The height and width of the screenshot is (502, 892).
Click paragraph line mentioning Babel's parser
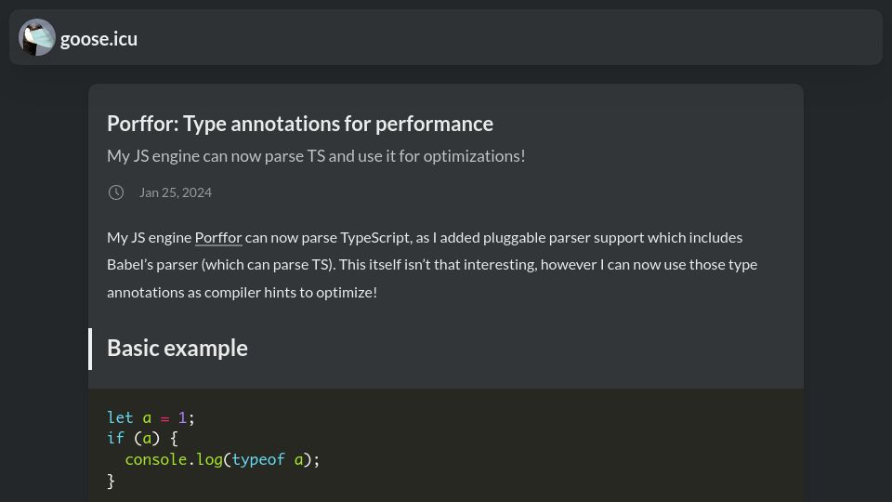tap(432, 265)
